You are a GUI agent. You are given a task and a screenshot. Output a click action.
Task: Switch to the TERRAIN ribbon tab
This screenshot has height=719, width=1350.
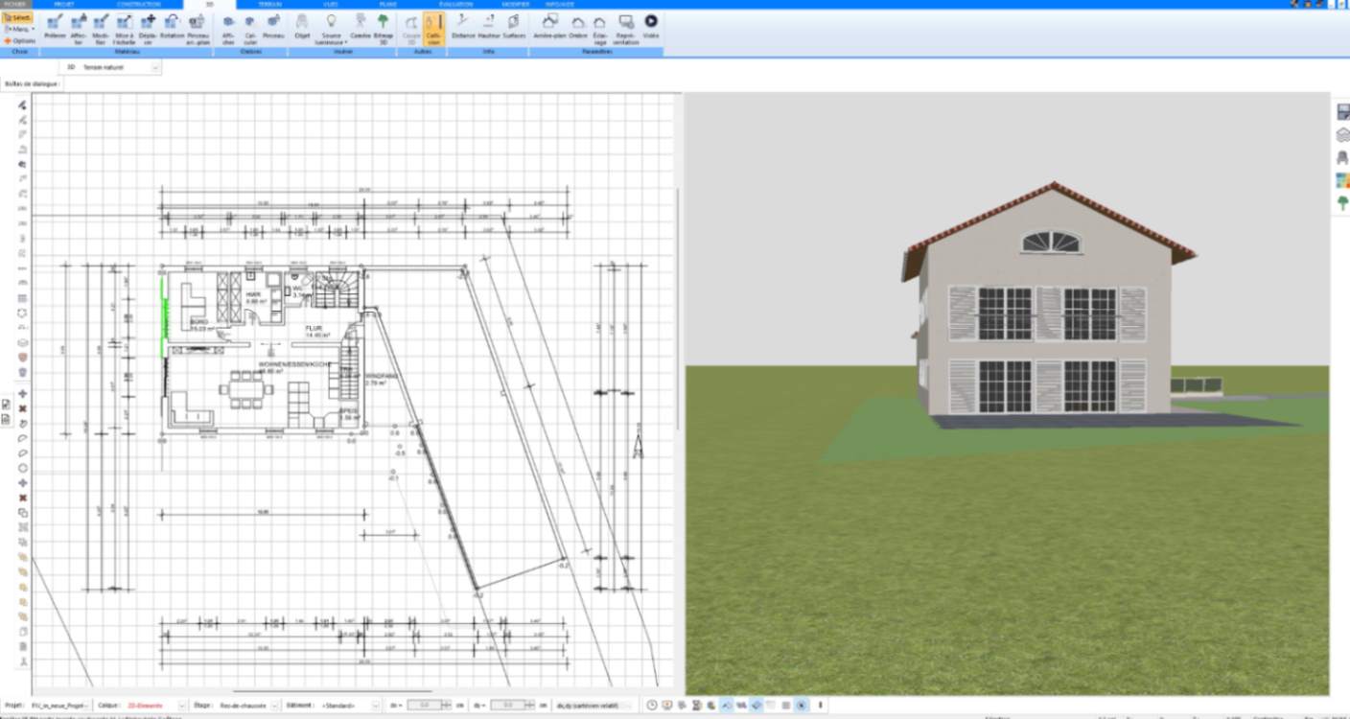point(270,4)
